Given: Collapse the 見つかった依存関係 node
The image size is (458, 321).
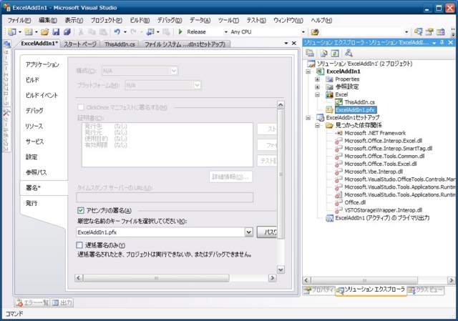Looking at the screenshot, I should (317, 126).
